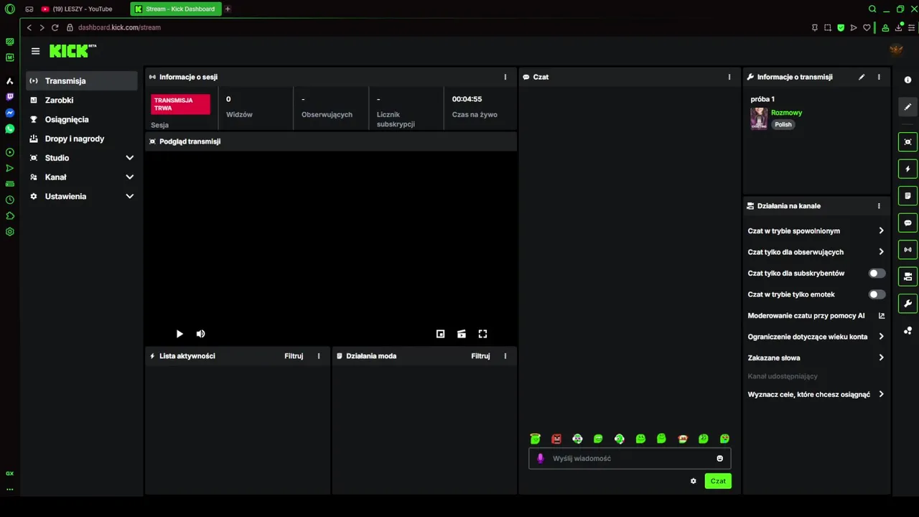Switch to the LESZY YouTube tab
The width and height of the screenshot is (919, 517).
pos(83,9)
